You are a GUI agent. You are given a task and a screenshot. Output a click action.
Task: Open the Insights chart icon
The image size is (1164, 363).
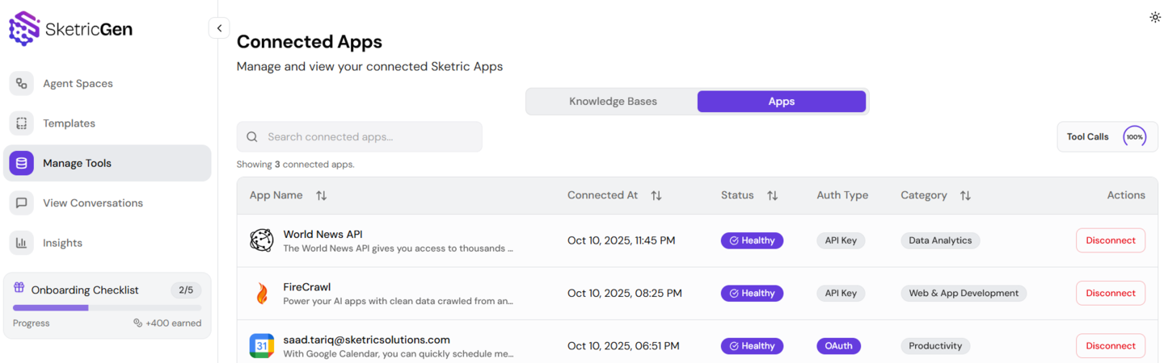tap(22, 243)
